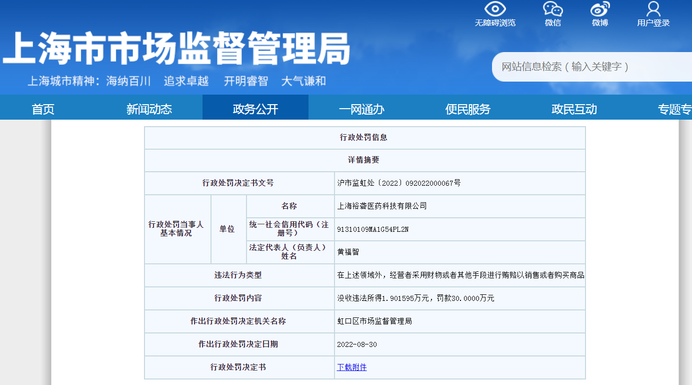Open the Weibo icon
The width and height of the screenshot is (692, 385).
600,9
